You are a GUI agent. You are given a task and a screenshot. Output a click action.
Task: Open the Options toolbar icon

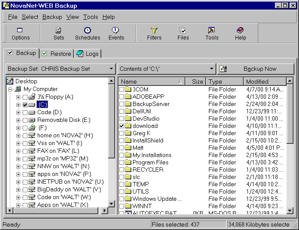pos(20,30)
